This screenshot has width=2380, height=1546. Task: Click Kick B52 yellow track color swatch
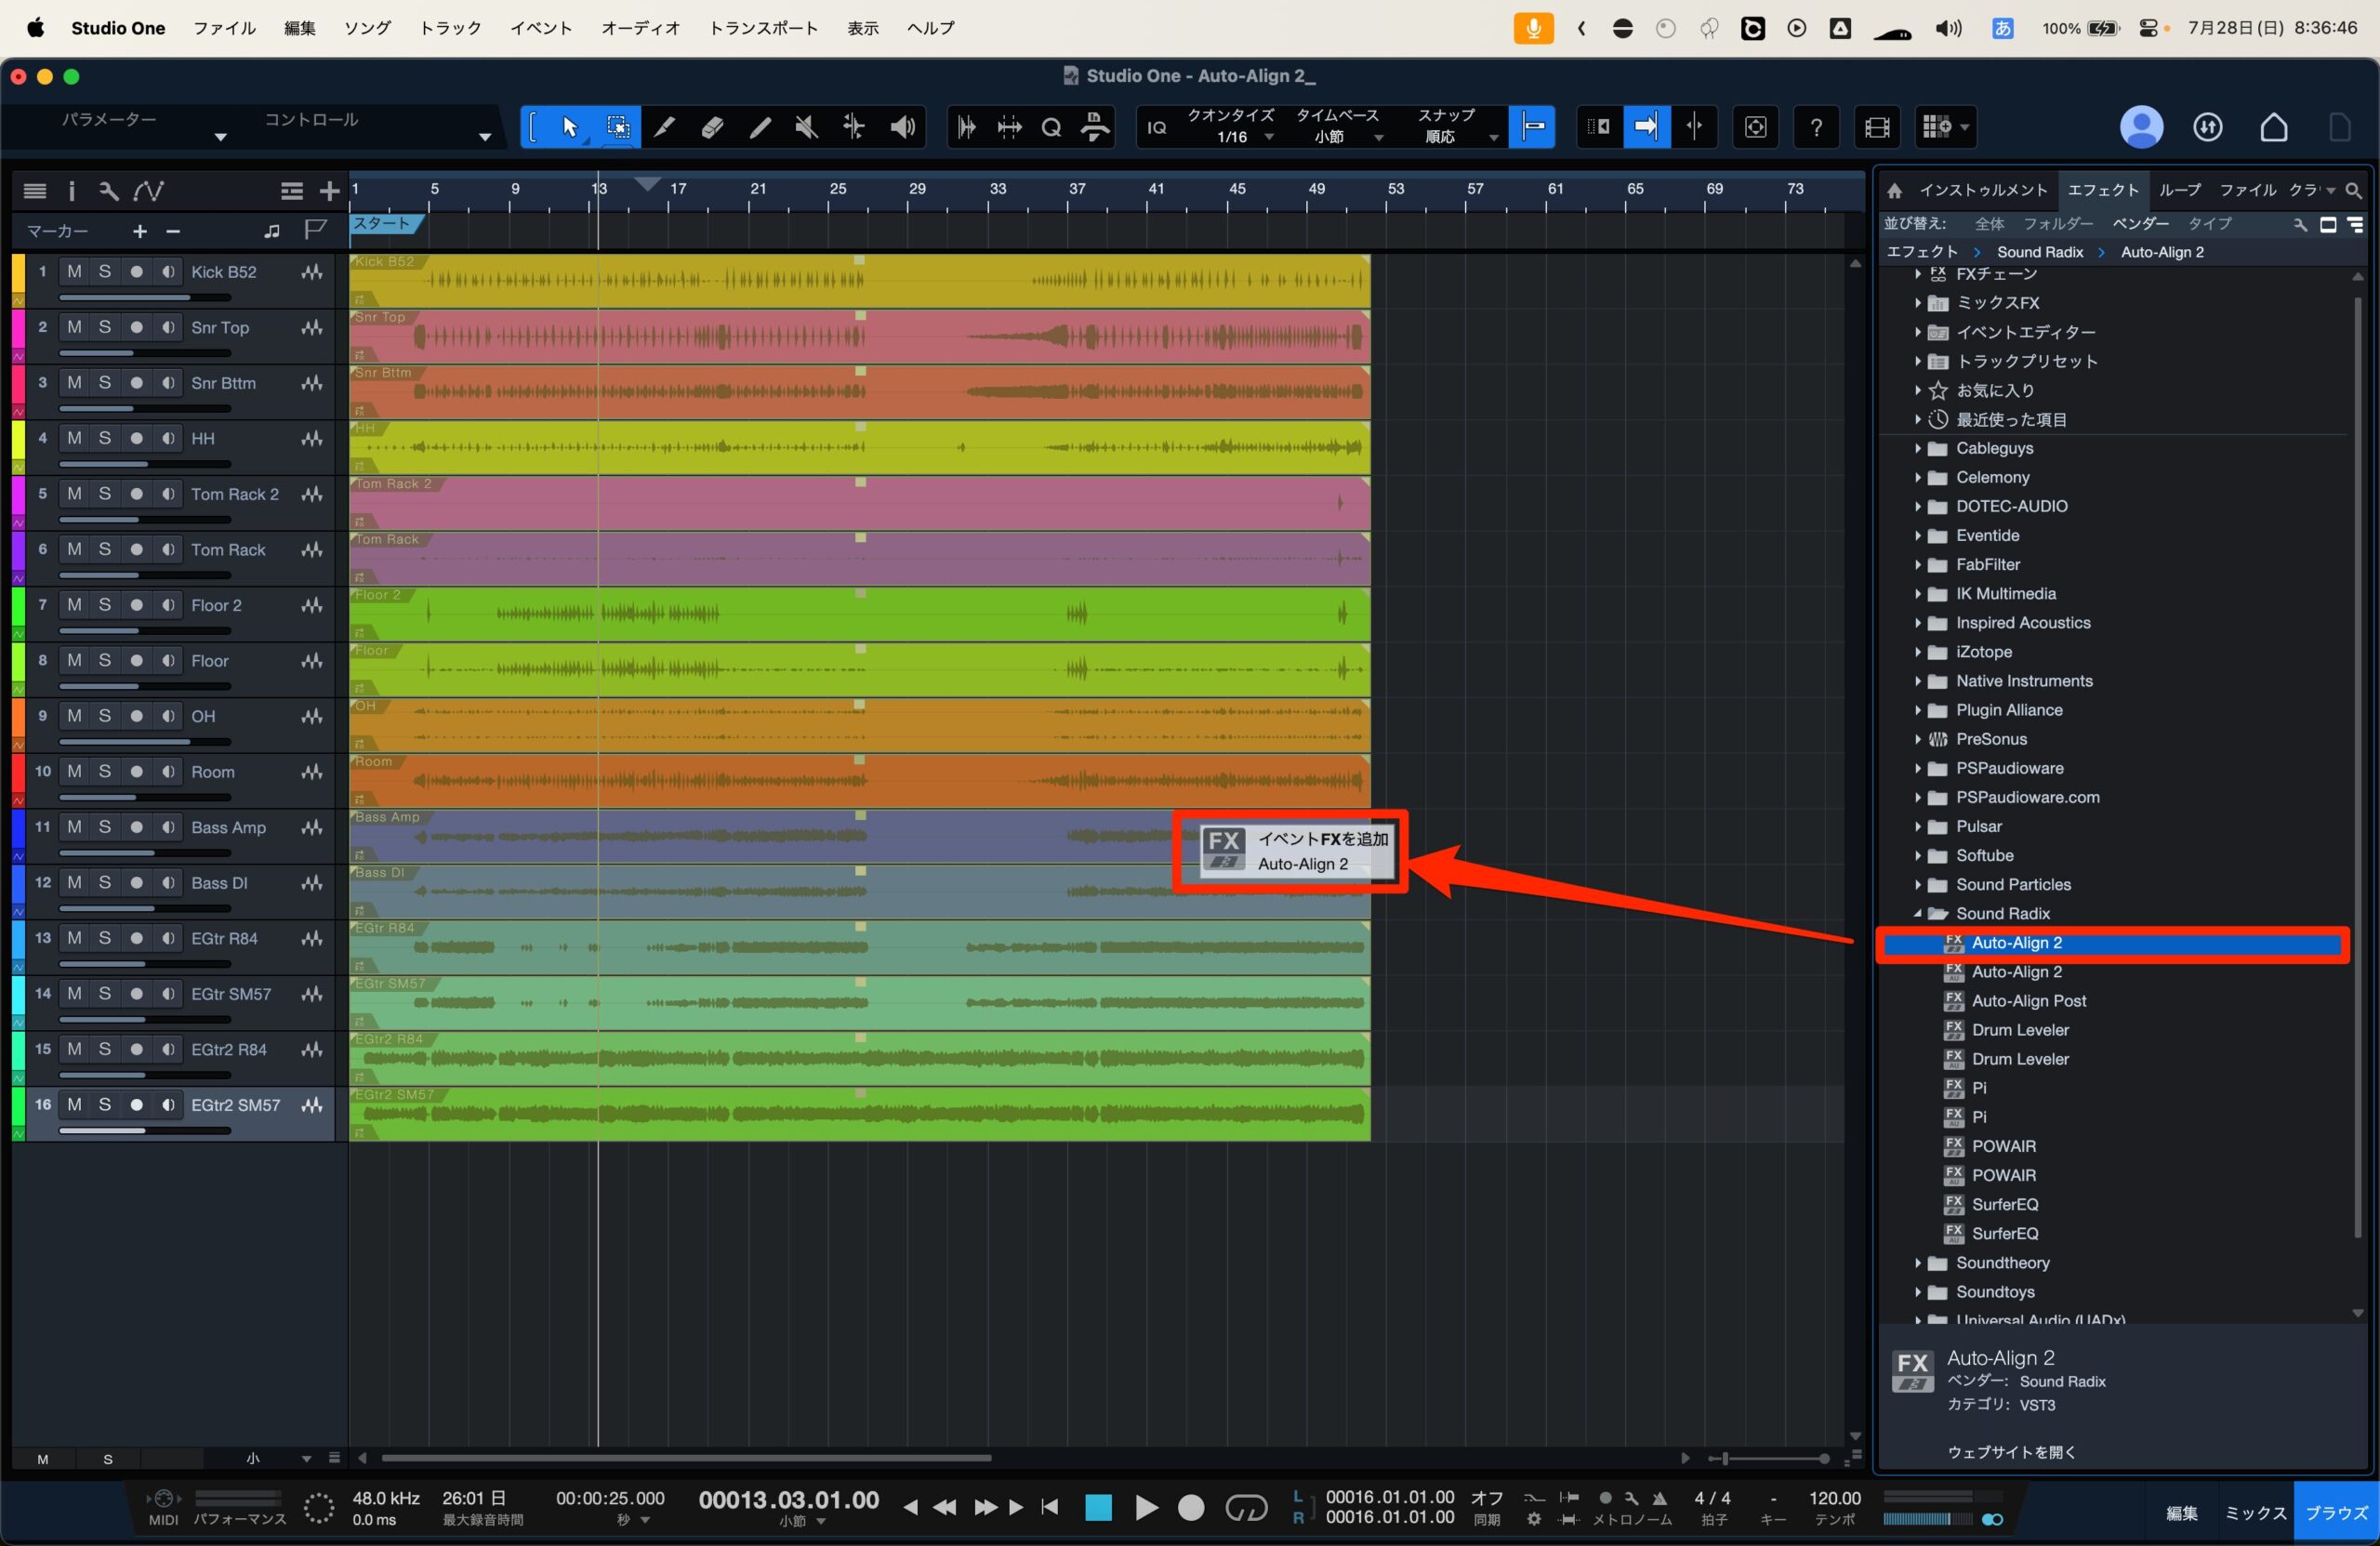tap(18, 273)
